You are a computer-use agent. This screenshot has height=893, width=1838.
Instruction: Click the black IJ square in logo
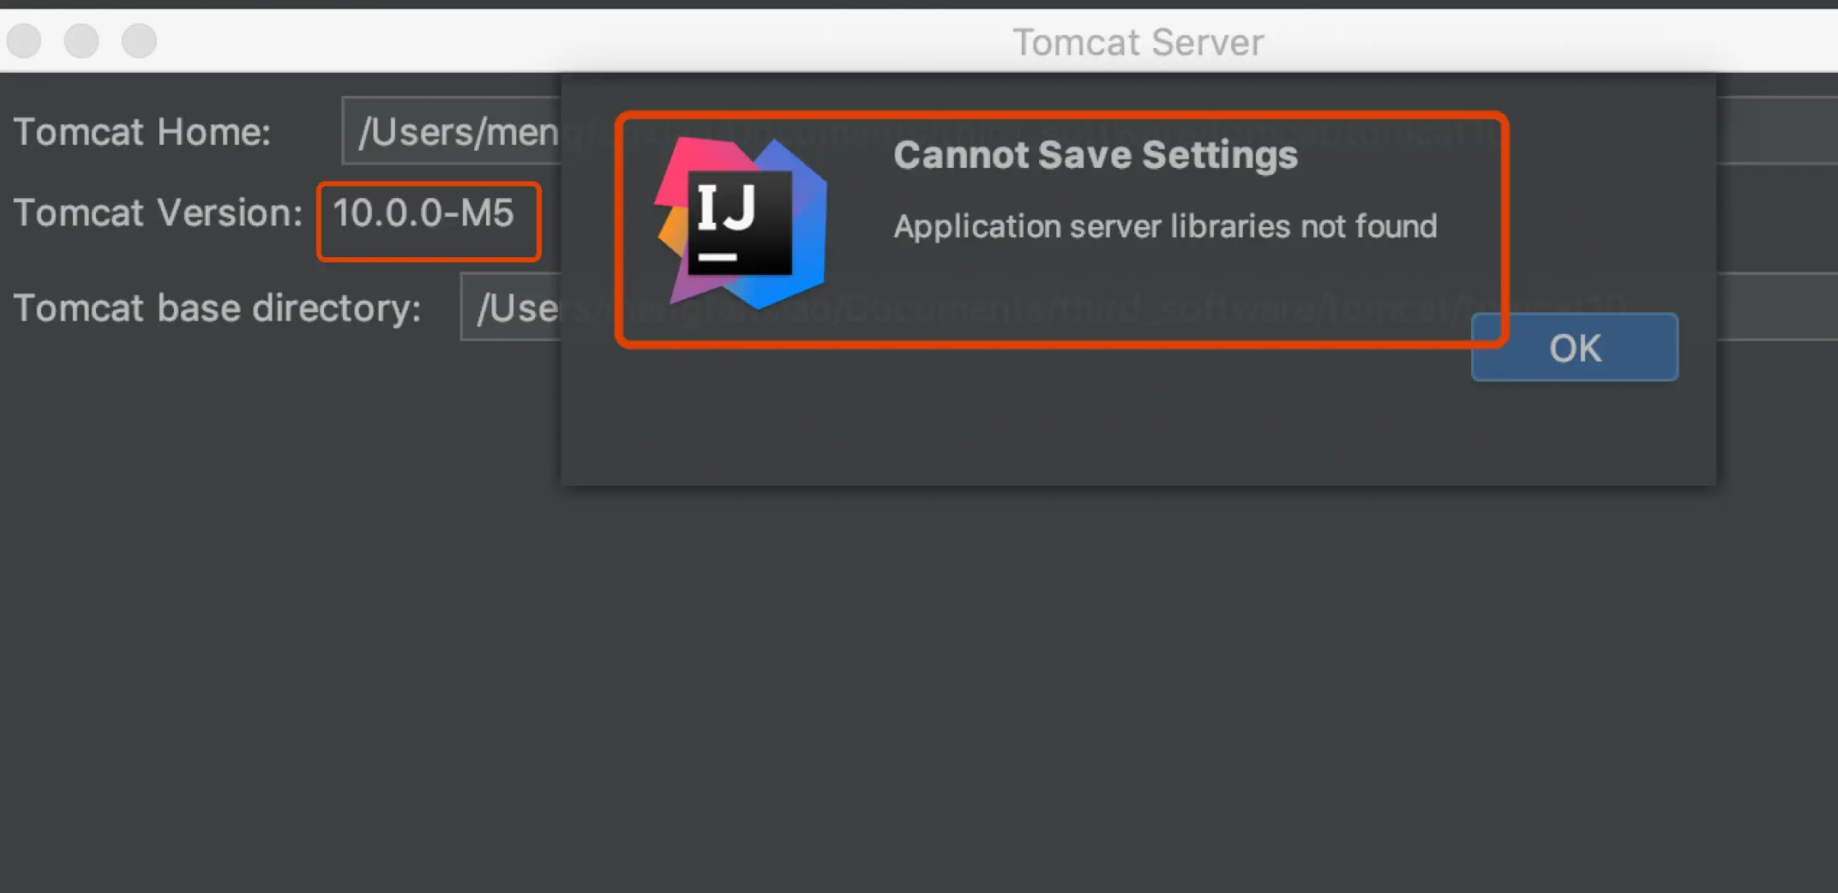pyautogui.click(x=740, y=223)
